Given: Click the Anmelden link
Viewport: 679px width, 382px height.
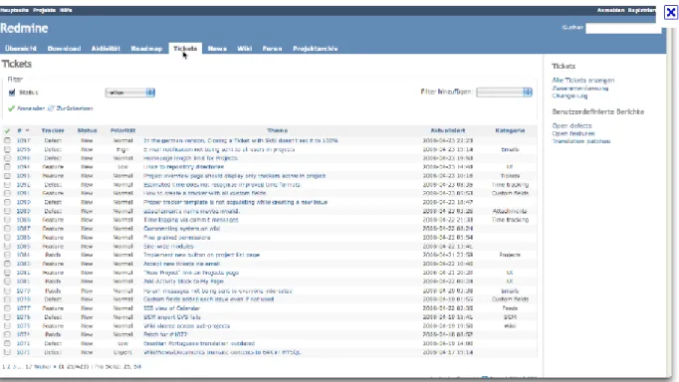Looking at the screenshot, I should coord(610,10).
